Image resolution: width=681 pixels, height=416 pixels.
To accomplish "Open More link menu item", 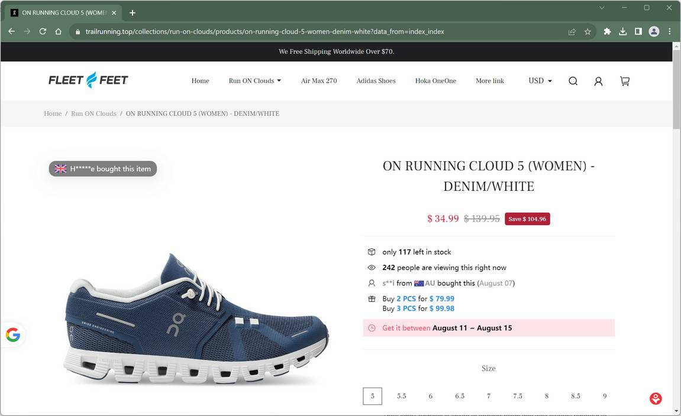I will point(490,81).
